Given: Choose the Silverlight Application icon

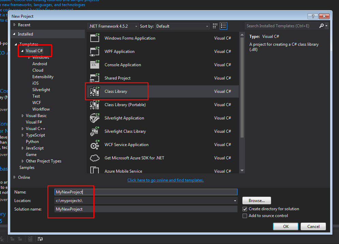Looking at the screenshot, I should (x=95, y=118).
